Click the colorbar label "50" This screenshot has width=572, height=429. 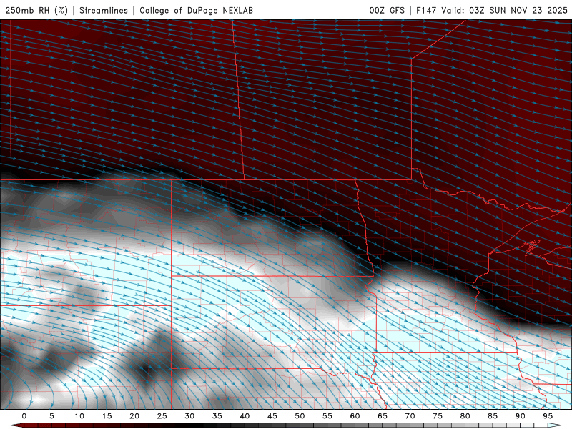[x=300, y=416]
